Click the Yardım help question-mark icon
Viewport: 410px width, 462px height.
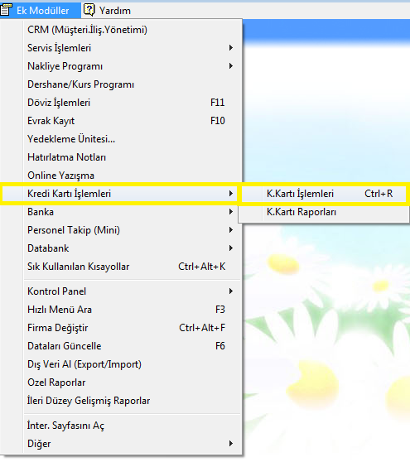[x=89, y=10]
